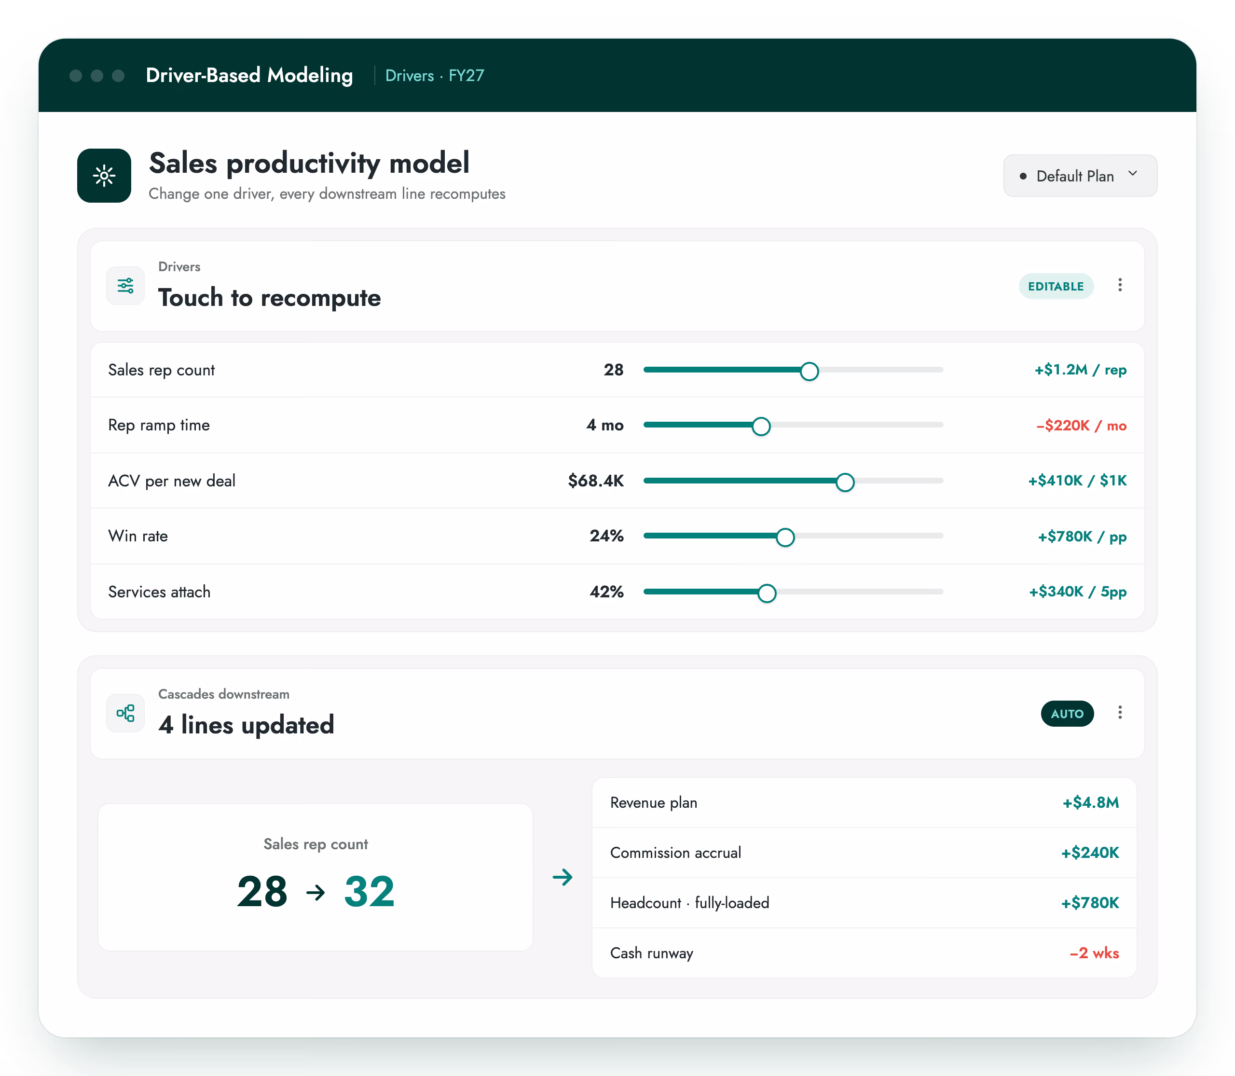Click the Win rate slider handle
The image size is (1235, 1076).
tap(785, 538)
